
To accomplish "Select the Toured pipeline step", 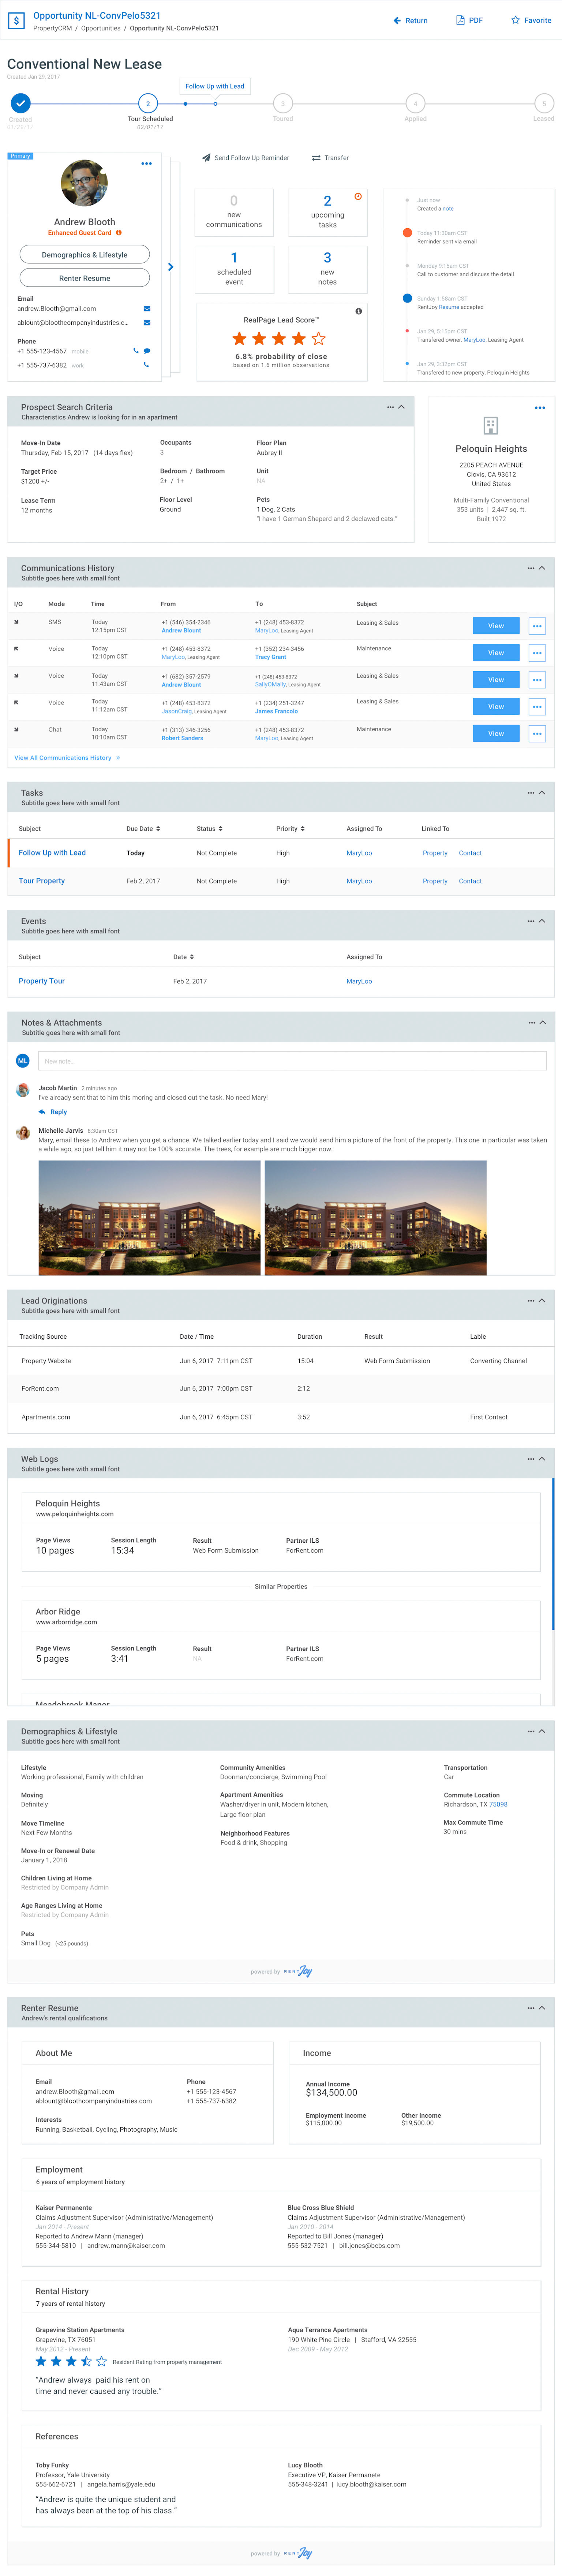I will pyautogui.click(x=283, y=103).
